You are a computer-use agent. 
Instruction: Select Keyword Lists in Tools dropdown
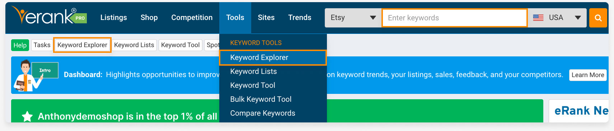click(273, 71)
